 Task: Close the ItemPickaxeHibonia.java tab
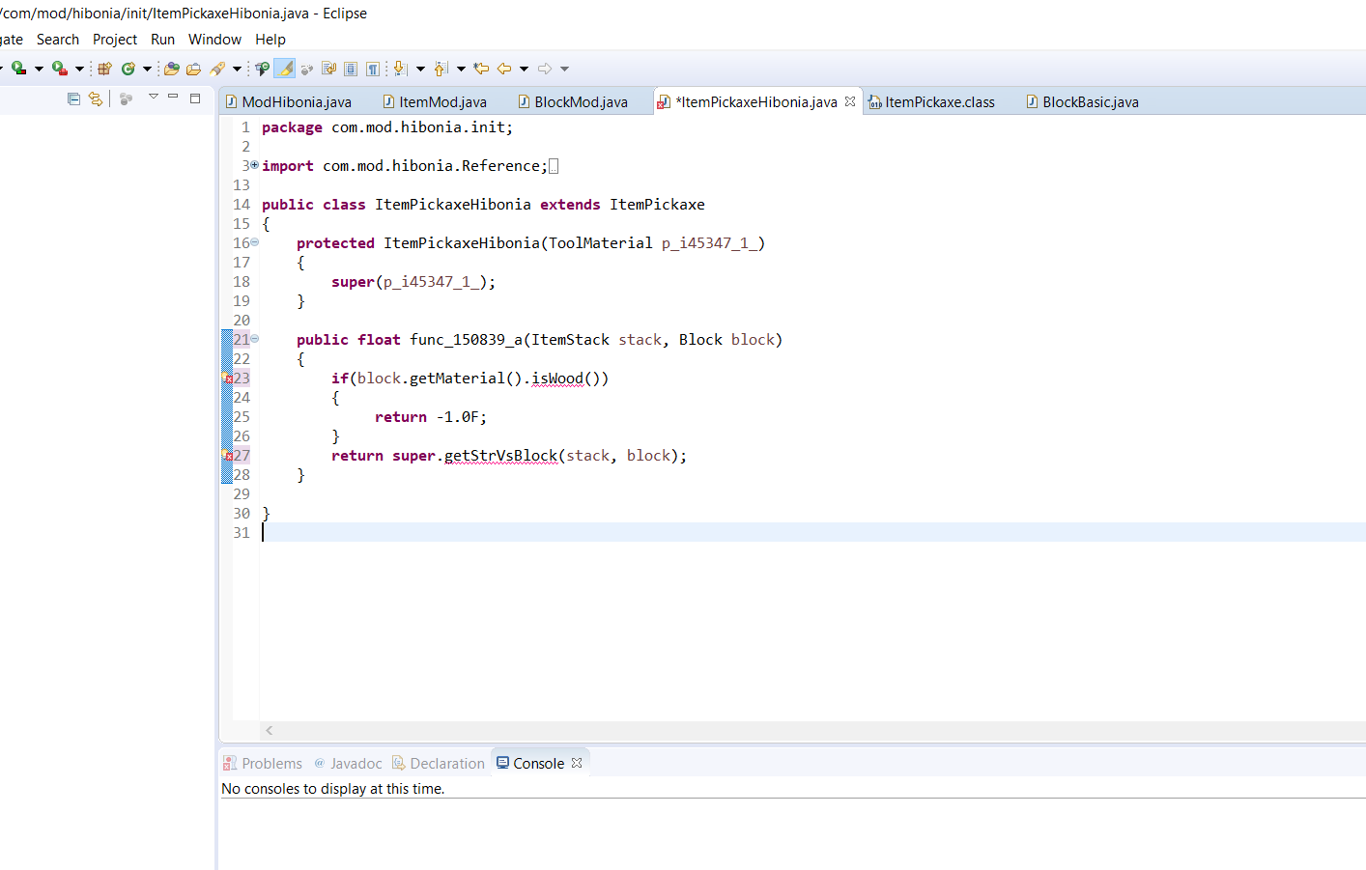[850, 101]
